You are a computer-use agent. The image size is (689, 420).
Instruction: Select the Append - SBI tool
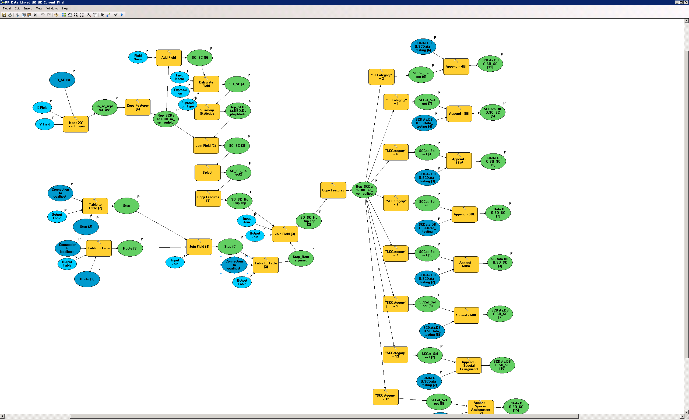click(x=459, y=114)
